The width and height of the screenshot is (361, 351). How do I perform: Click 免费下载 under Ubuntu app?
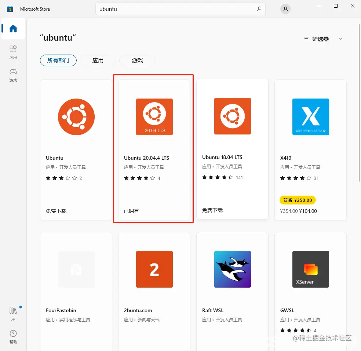pyautogui.click(x=56, y=211)
